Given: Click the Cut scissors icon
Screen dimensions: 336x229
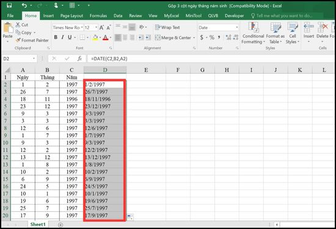Looking at the screenshot, I should pos(18,24).
